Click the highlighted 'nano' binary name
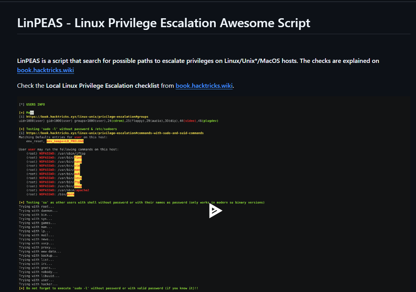The width and height of the screenshot is (416, 292). tap(78, 162)
